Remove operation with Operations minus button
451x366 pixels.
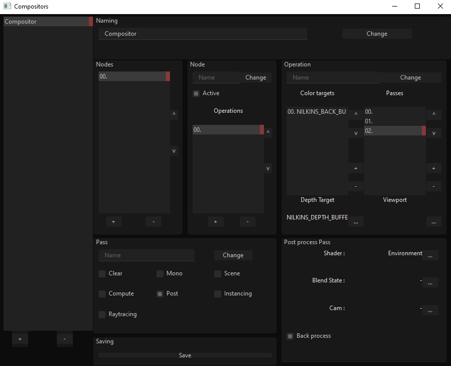pyautogui.click(x=247, y=222)
